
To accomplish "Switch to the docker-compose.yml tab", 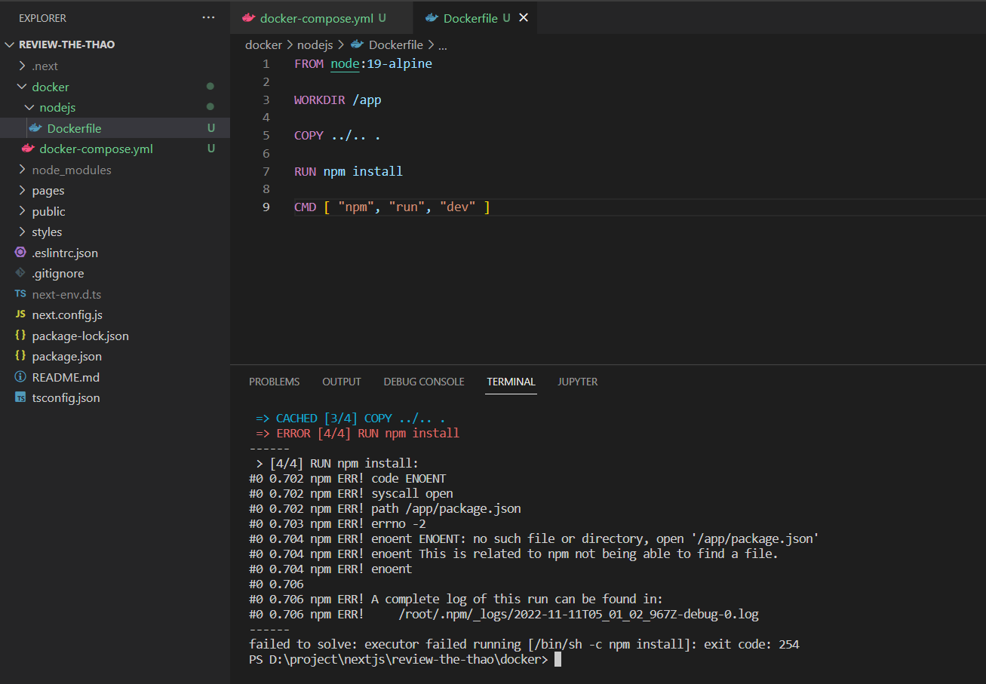I will pos(316,18).
